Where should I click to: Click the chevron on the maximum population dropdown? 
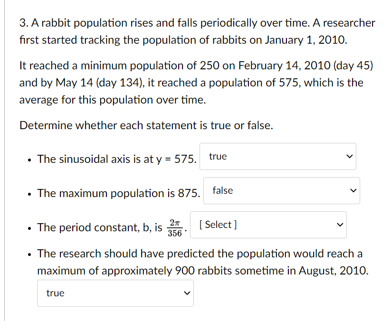click(x=353, y=189)
